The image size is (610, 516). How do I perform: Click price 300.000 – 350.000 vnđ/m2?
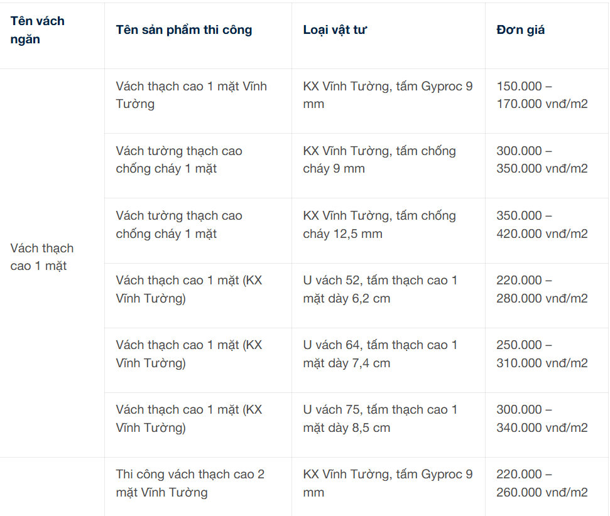(x=542, y=159)
